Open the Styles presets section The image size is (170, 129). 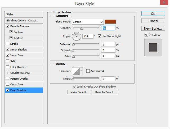coord(24,14)
